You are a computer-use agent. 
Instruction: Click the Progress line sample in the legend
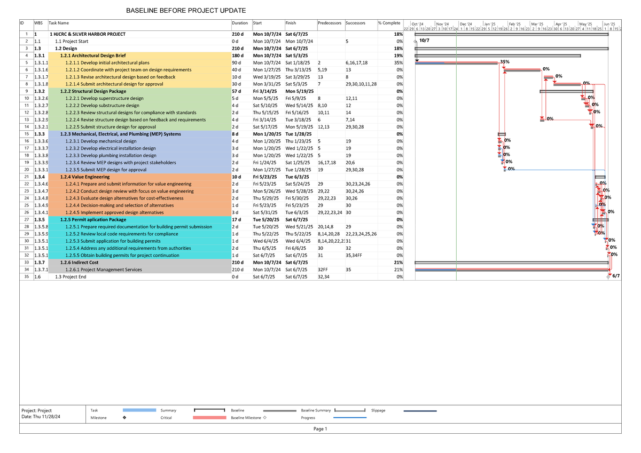tap(349, 418)
